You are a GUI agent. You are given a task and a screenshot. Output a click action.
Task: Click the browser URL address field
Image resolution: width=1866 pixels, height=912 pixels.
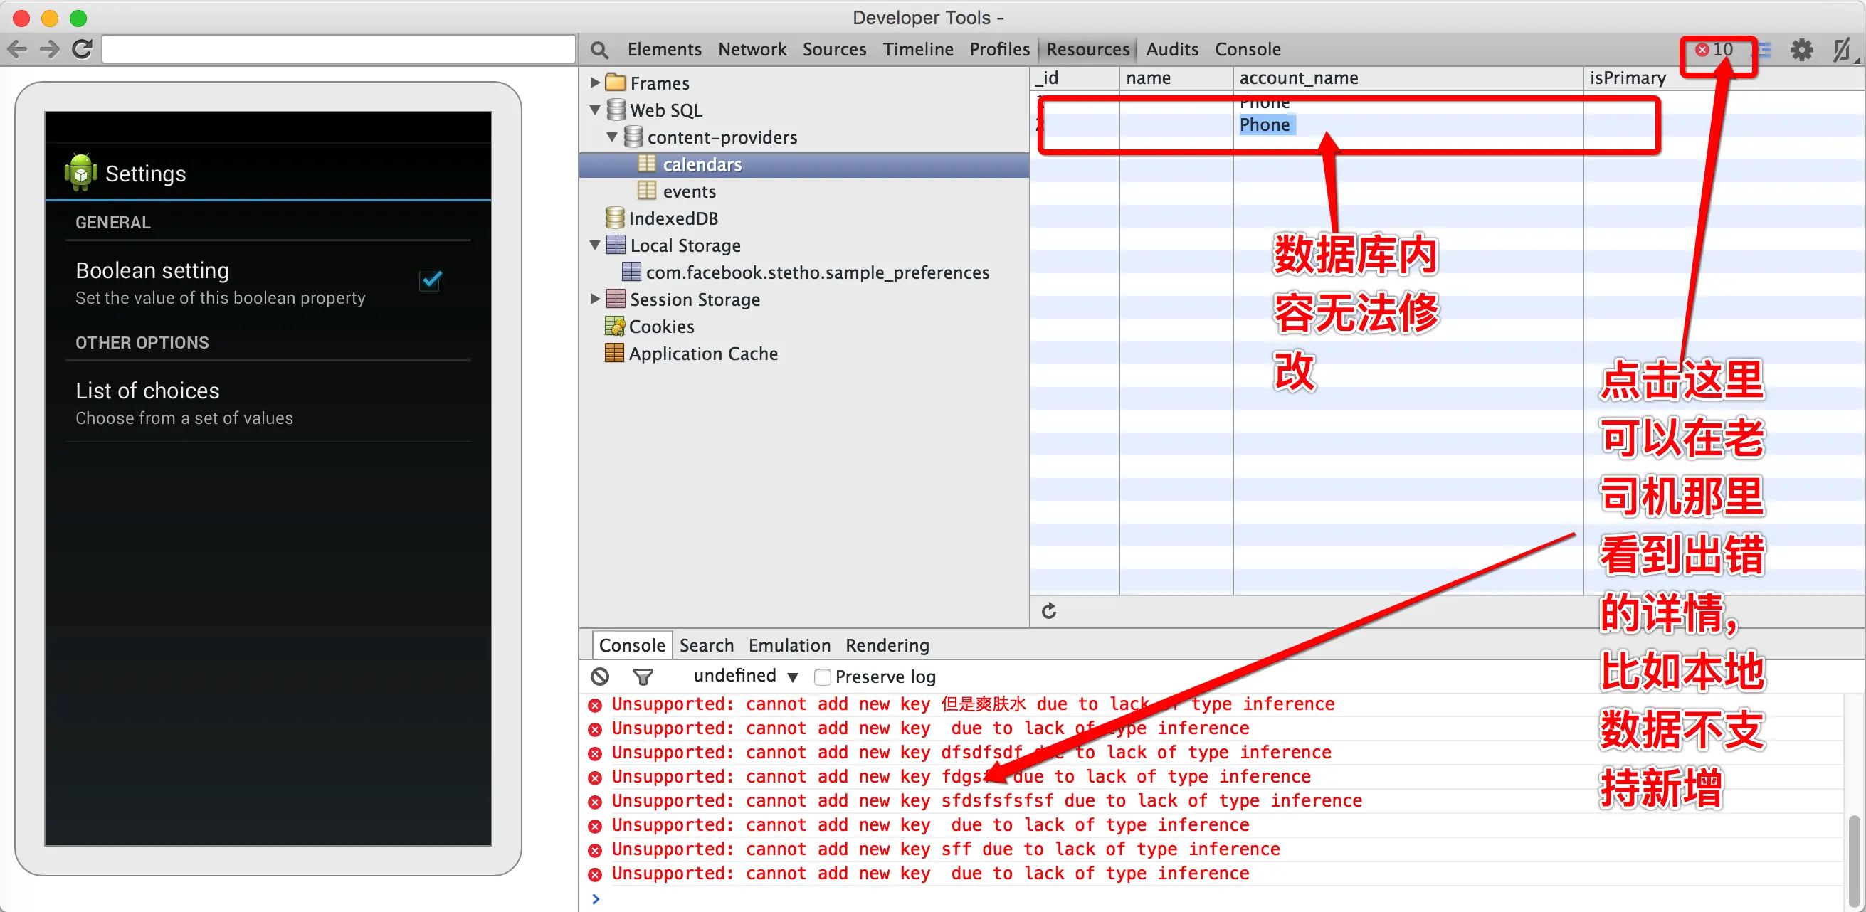338,49
